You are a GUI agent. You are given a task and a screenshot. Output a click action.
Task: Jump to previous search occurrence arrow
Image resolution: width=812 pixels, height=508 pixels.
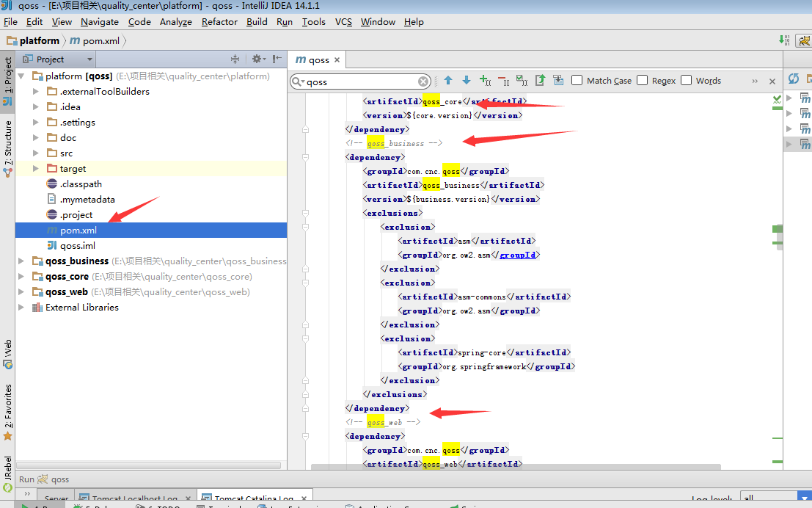coord(448,80)
